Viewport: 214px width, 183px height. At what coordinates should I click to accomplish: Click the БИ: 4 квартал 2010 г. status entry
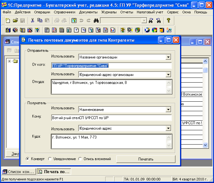tap(190, 179)
